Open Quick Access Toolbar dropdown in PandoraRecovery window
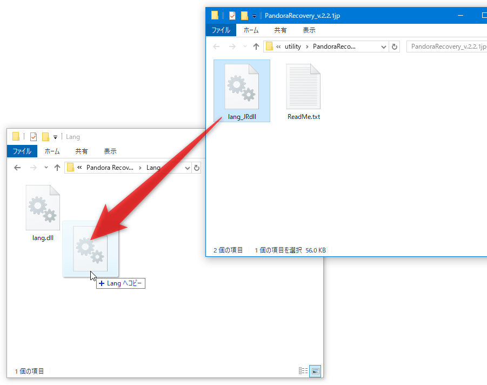This screenshot has width=487, height=385. tap(254, 16)
